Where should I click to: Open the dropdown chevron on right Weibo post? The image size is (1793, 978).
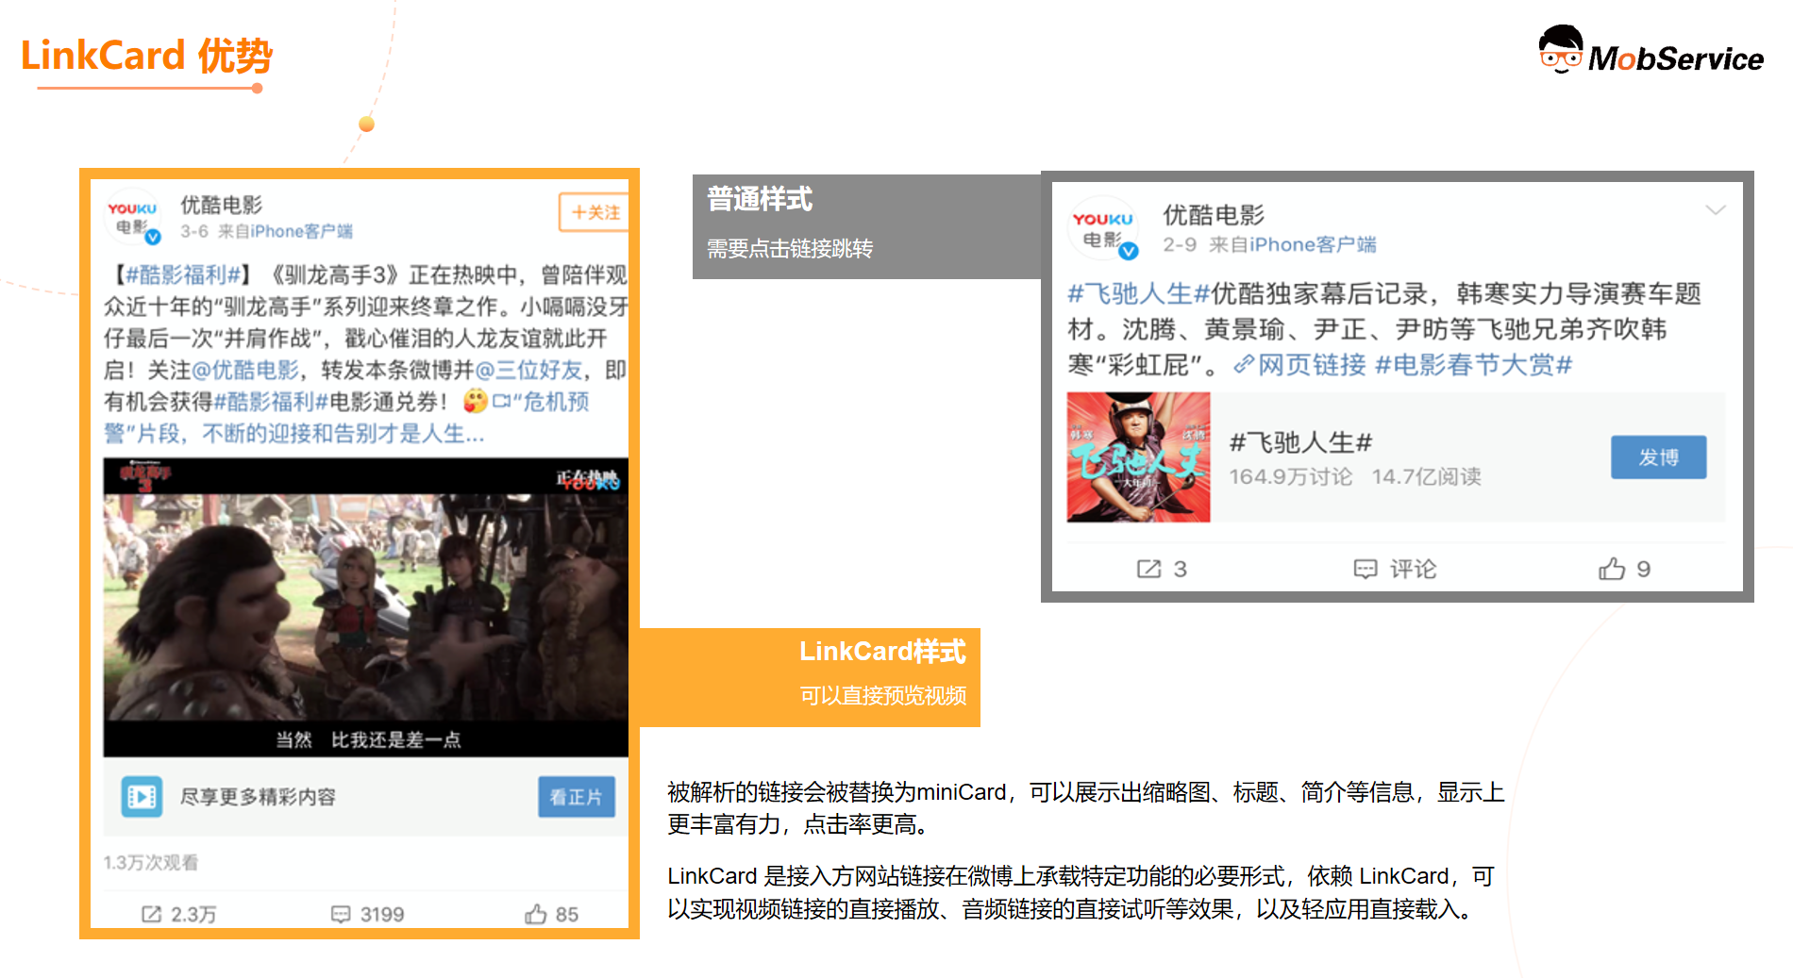(x=1716, y=210)
